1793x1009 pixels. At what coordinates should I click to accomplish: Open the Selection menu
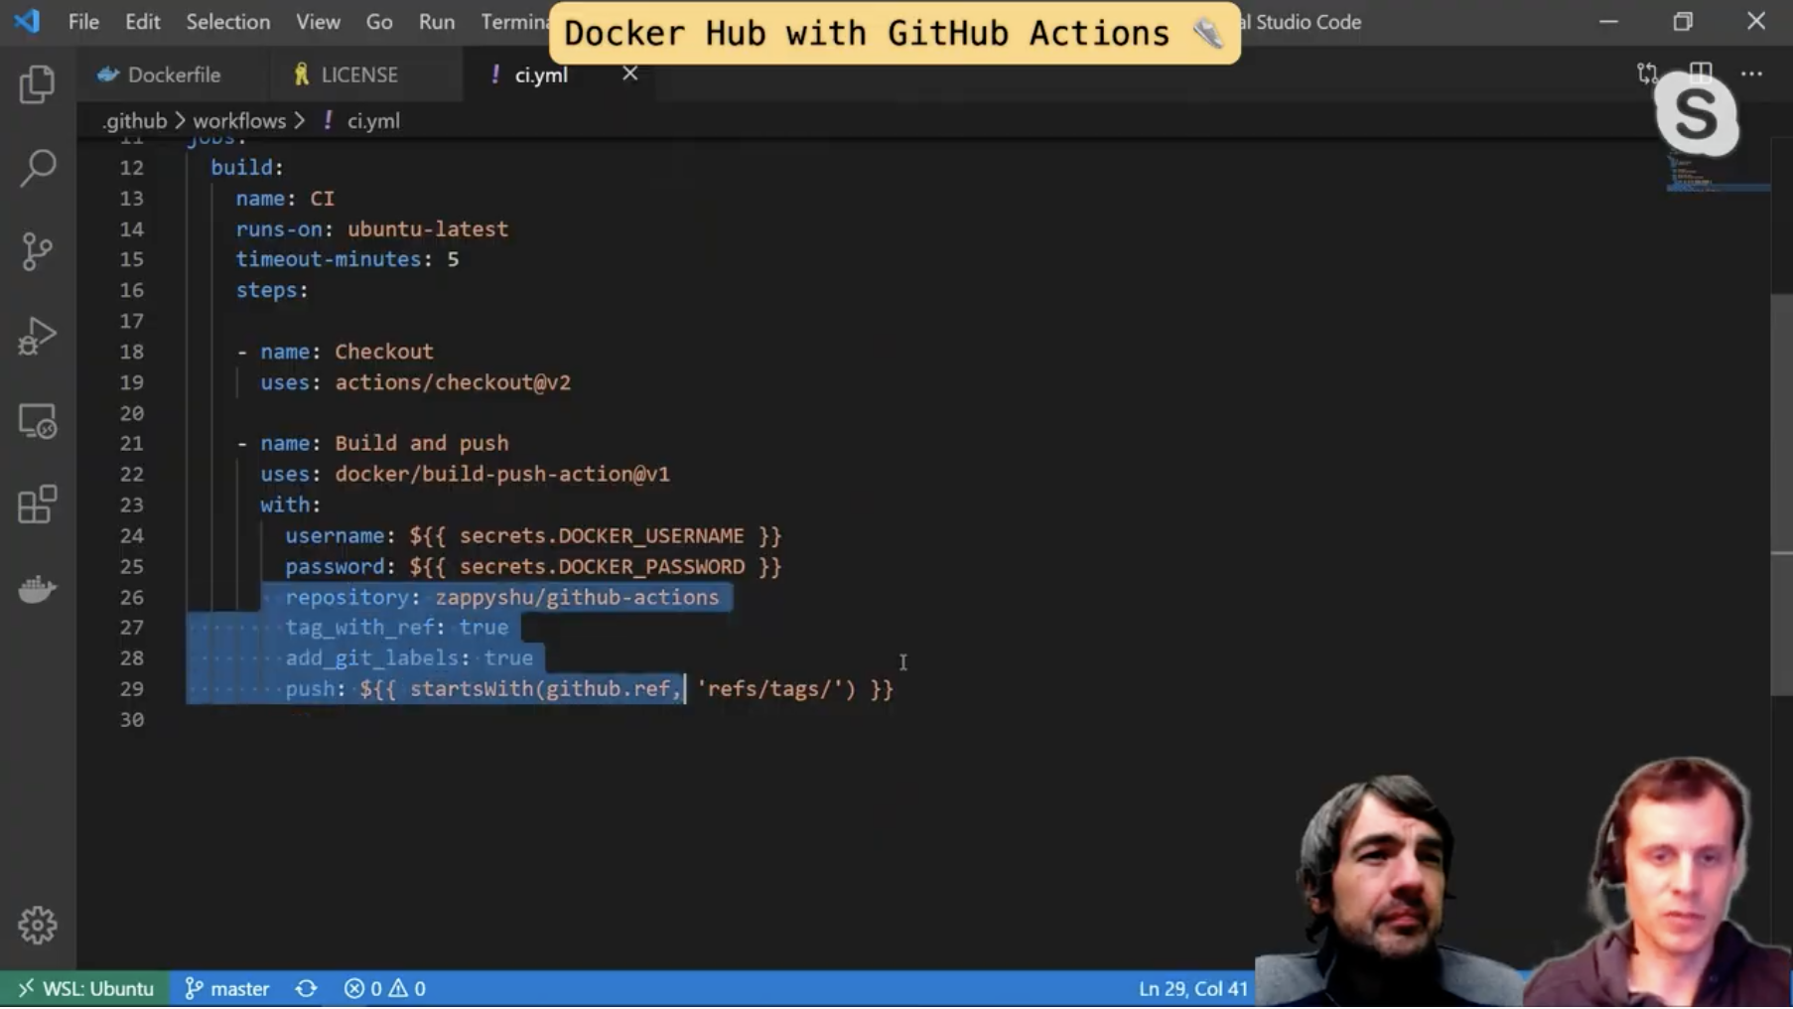pos(228,22)
